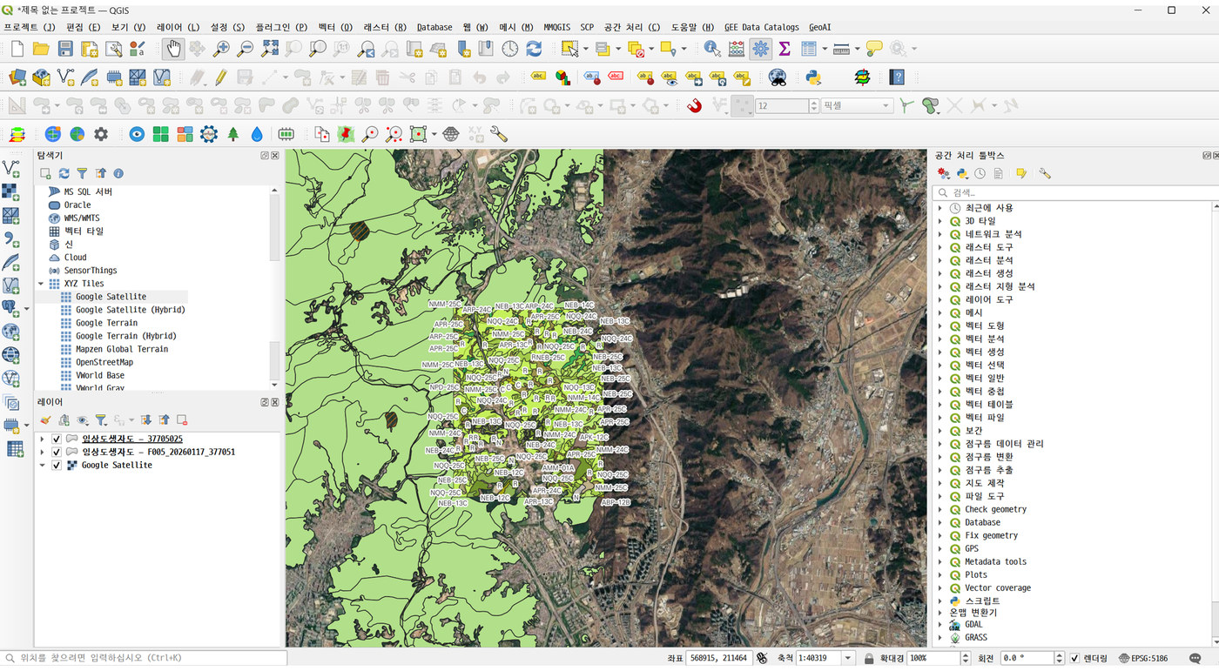Open the Data Source Manager
This screenshot has height=671, width=1219.
17,77
